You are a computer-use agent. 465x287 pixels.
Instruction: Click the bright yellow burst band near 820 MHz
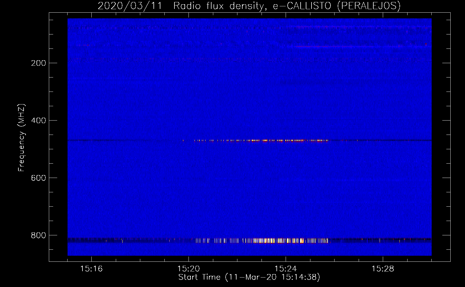coord(262,241)
